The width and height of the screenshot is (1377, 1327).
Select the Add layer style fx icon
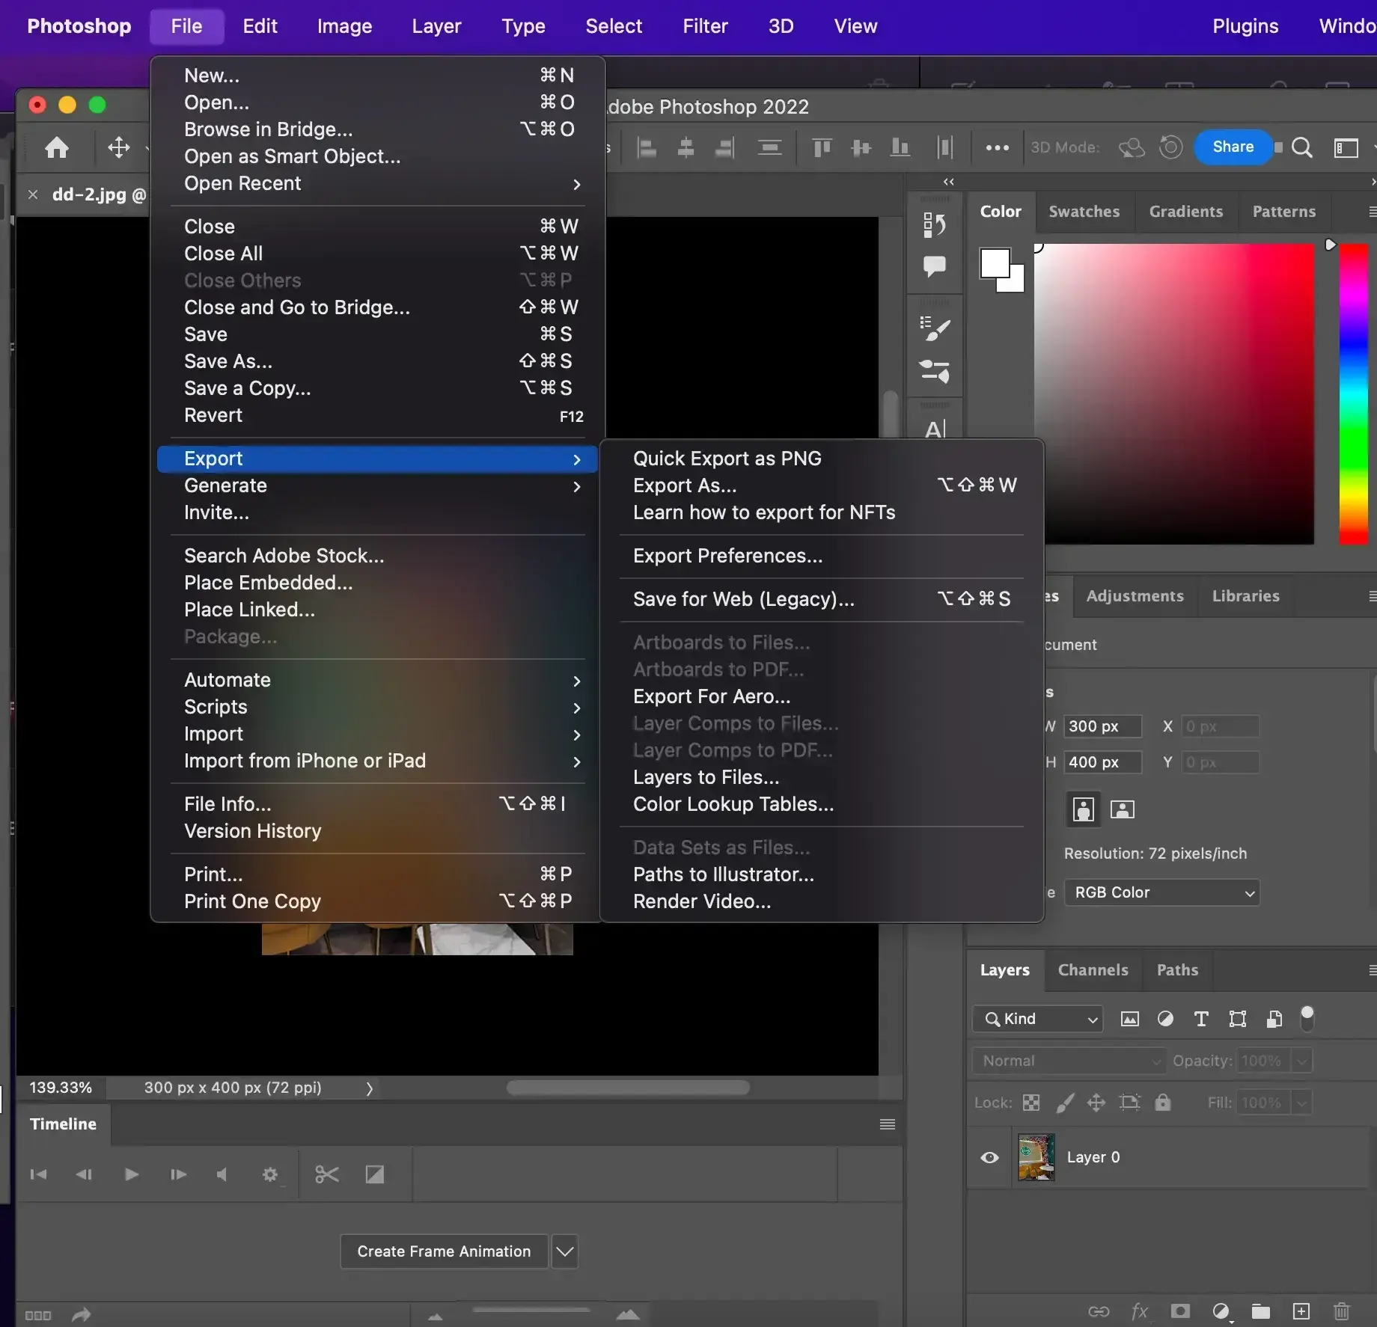tap(1140, 1311)
